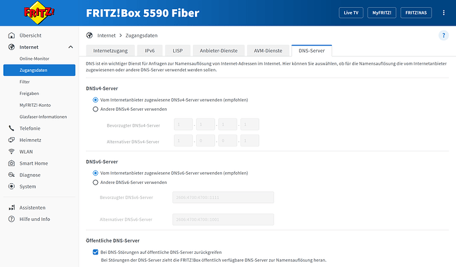The image size is (456, 267).
Task: Click the FRITZ!NAS button
Action: 416,13
